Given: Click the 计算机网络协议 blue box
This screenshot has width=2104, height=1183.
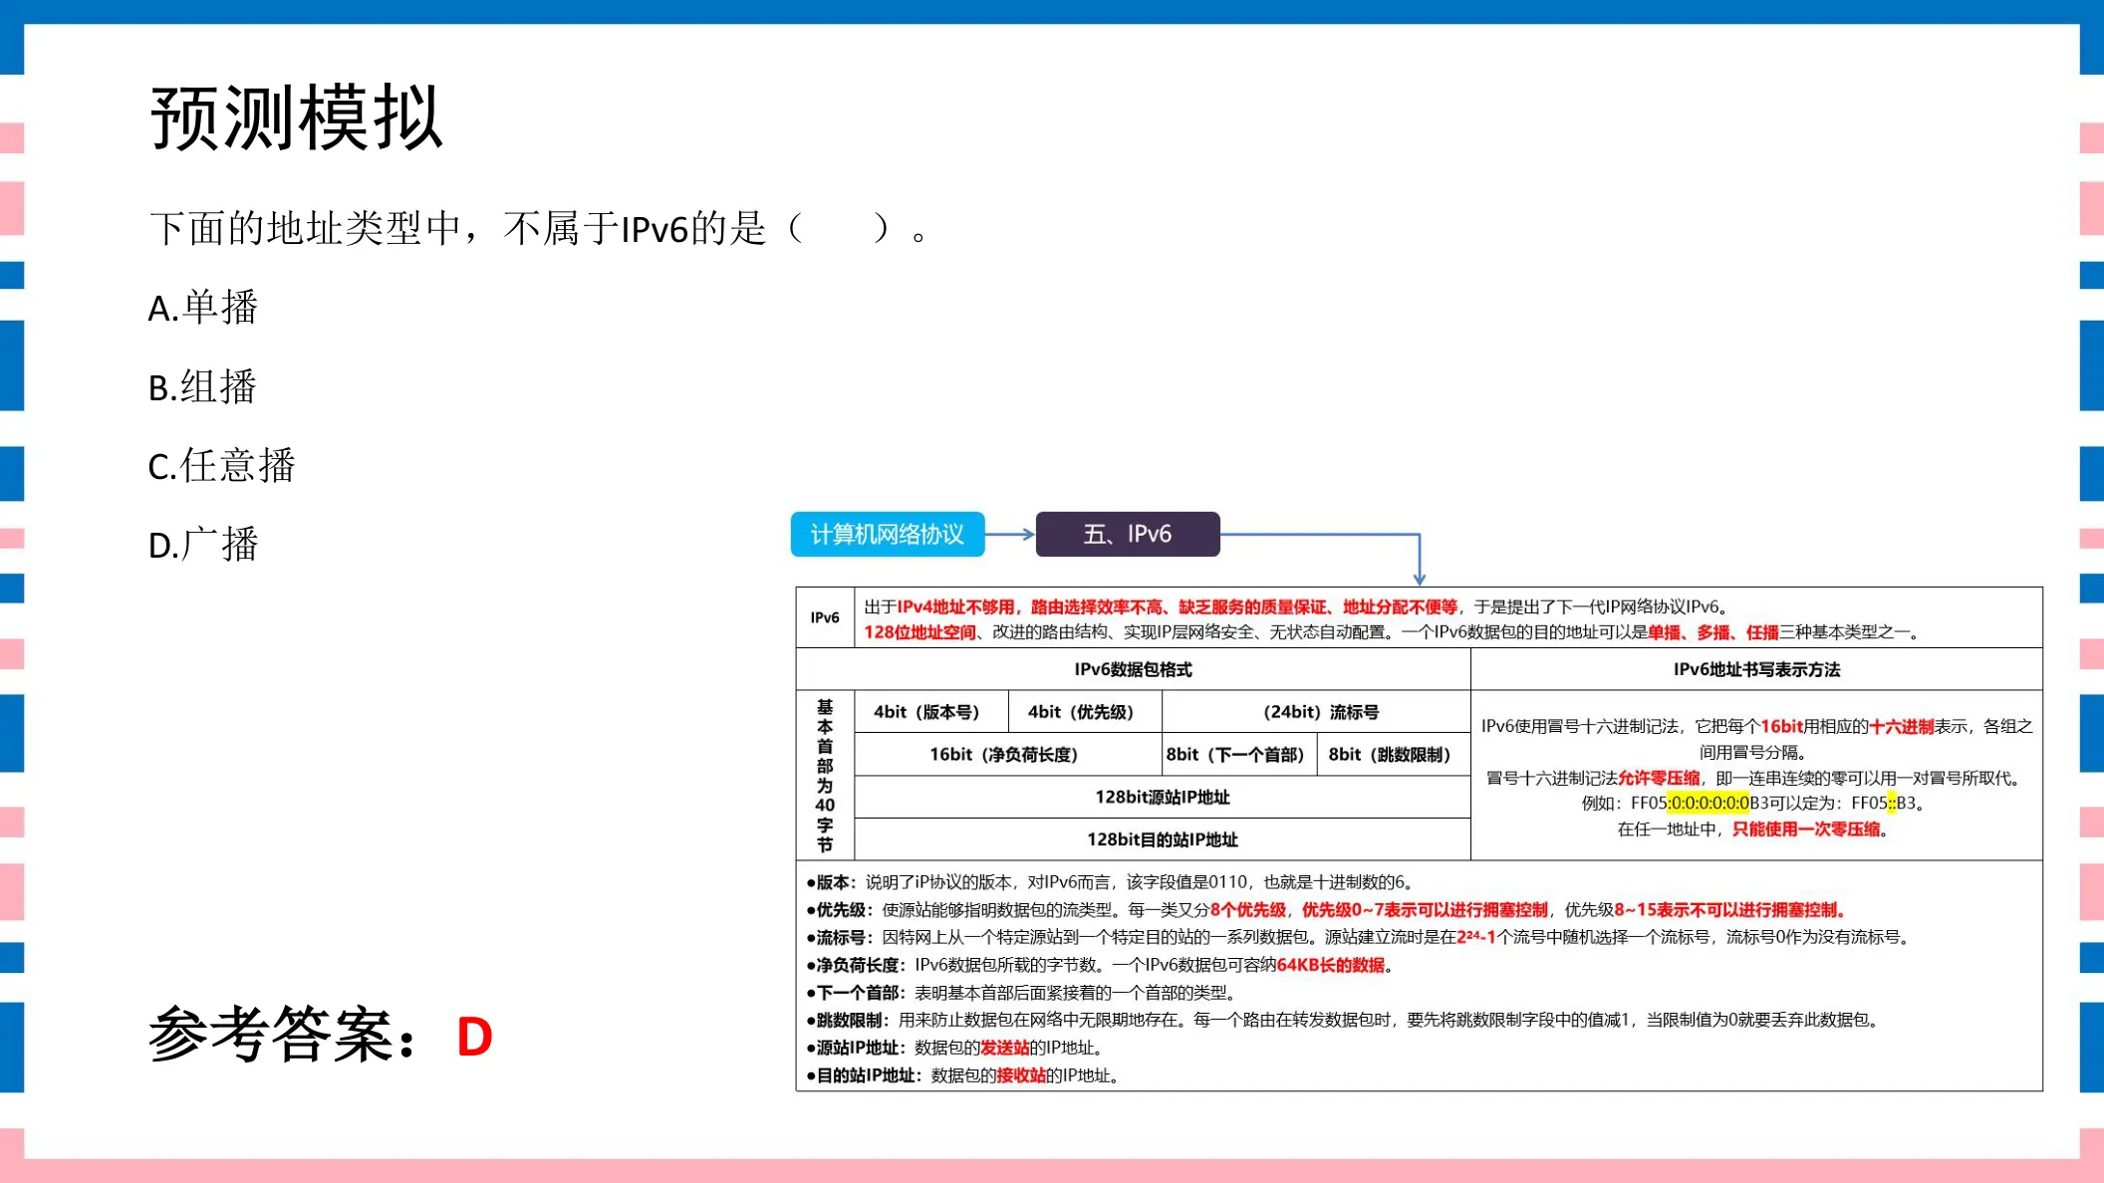Looking at the screenshot, I should tap(888, 535).
